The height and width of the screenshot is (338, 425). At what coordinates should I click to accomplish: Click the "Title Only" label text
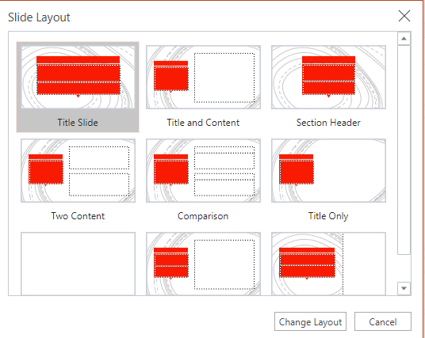coord(328,216)
